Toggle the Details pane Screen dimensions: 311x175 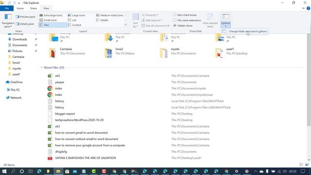pyautogui.click(x=25, y=24)
